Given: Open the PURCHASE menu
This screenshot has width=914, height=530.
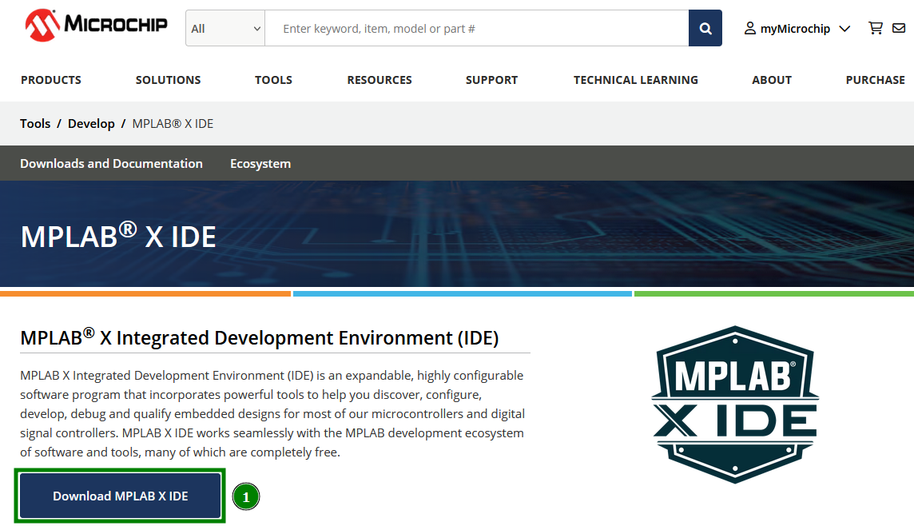Looking at the screenshot, I should pos(876,80).
